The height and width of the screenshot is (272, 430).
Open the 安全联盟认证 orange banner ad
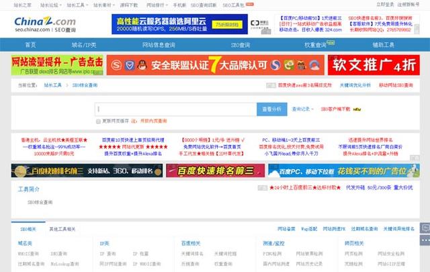click(215, 65)
